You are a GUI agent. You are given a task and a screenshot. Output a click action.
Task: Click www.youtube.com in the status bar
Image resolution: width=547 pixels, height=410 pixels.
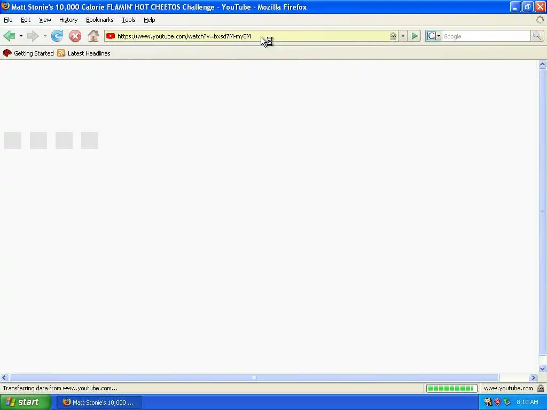(509, 388)
